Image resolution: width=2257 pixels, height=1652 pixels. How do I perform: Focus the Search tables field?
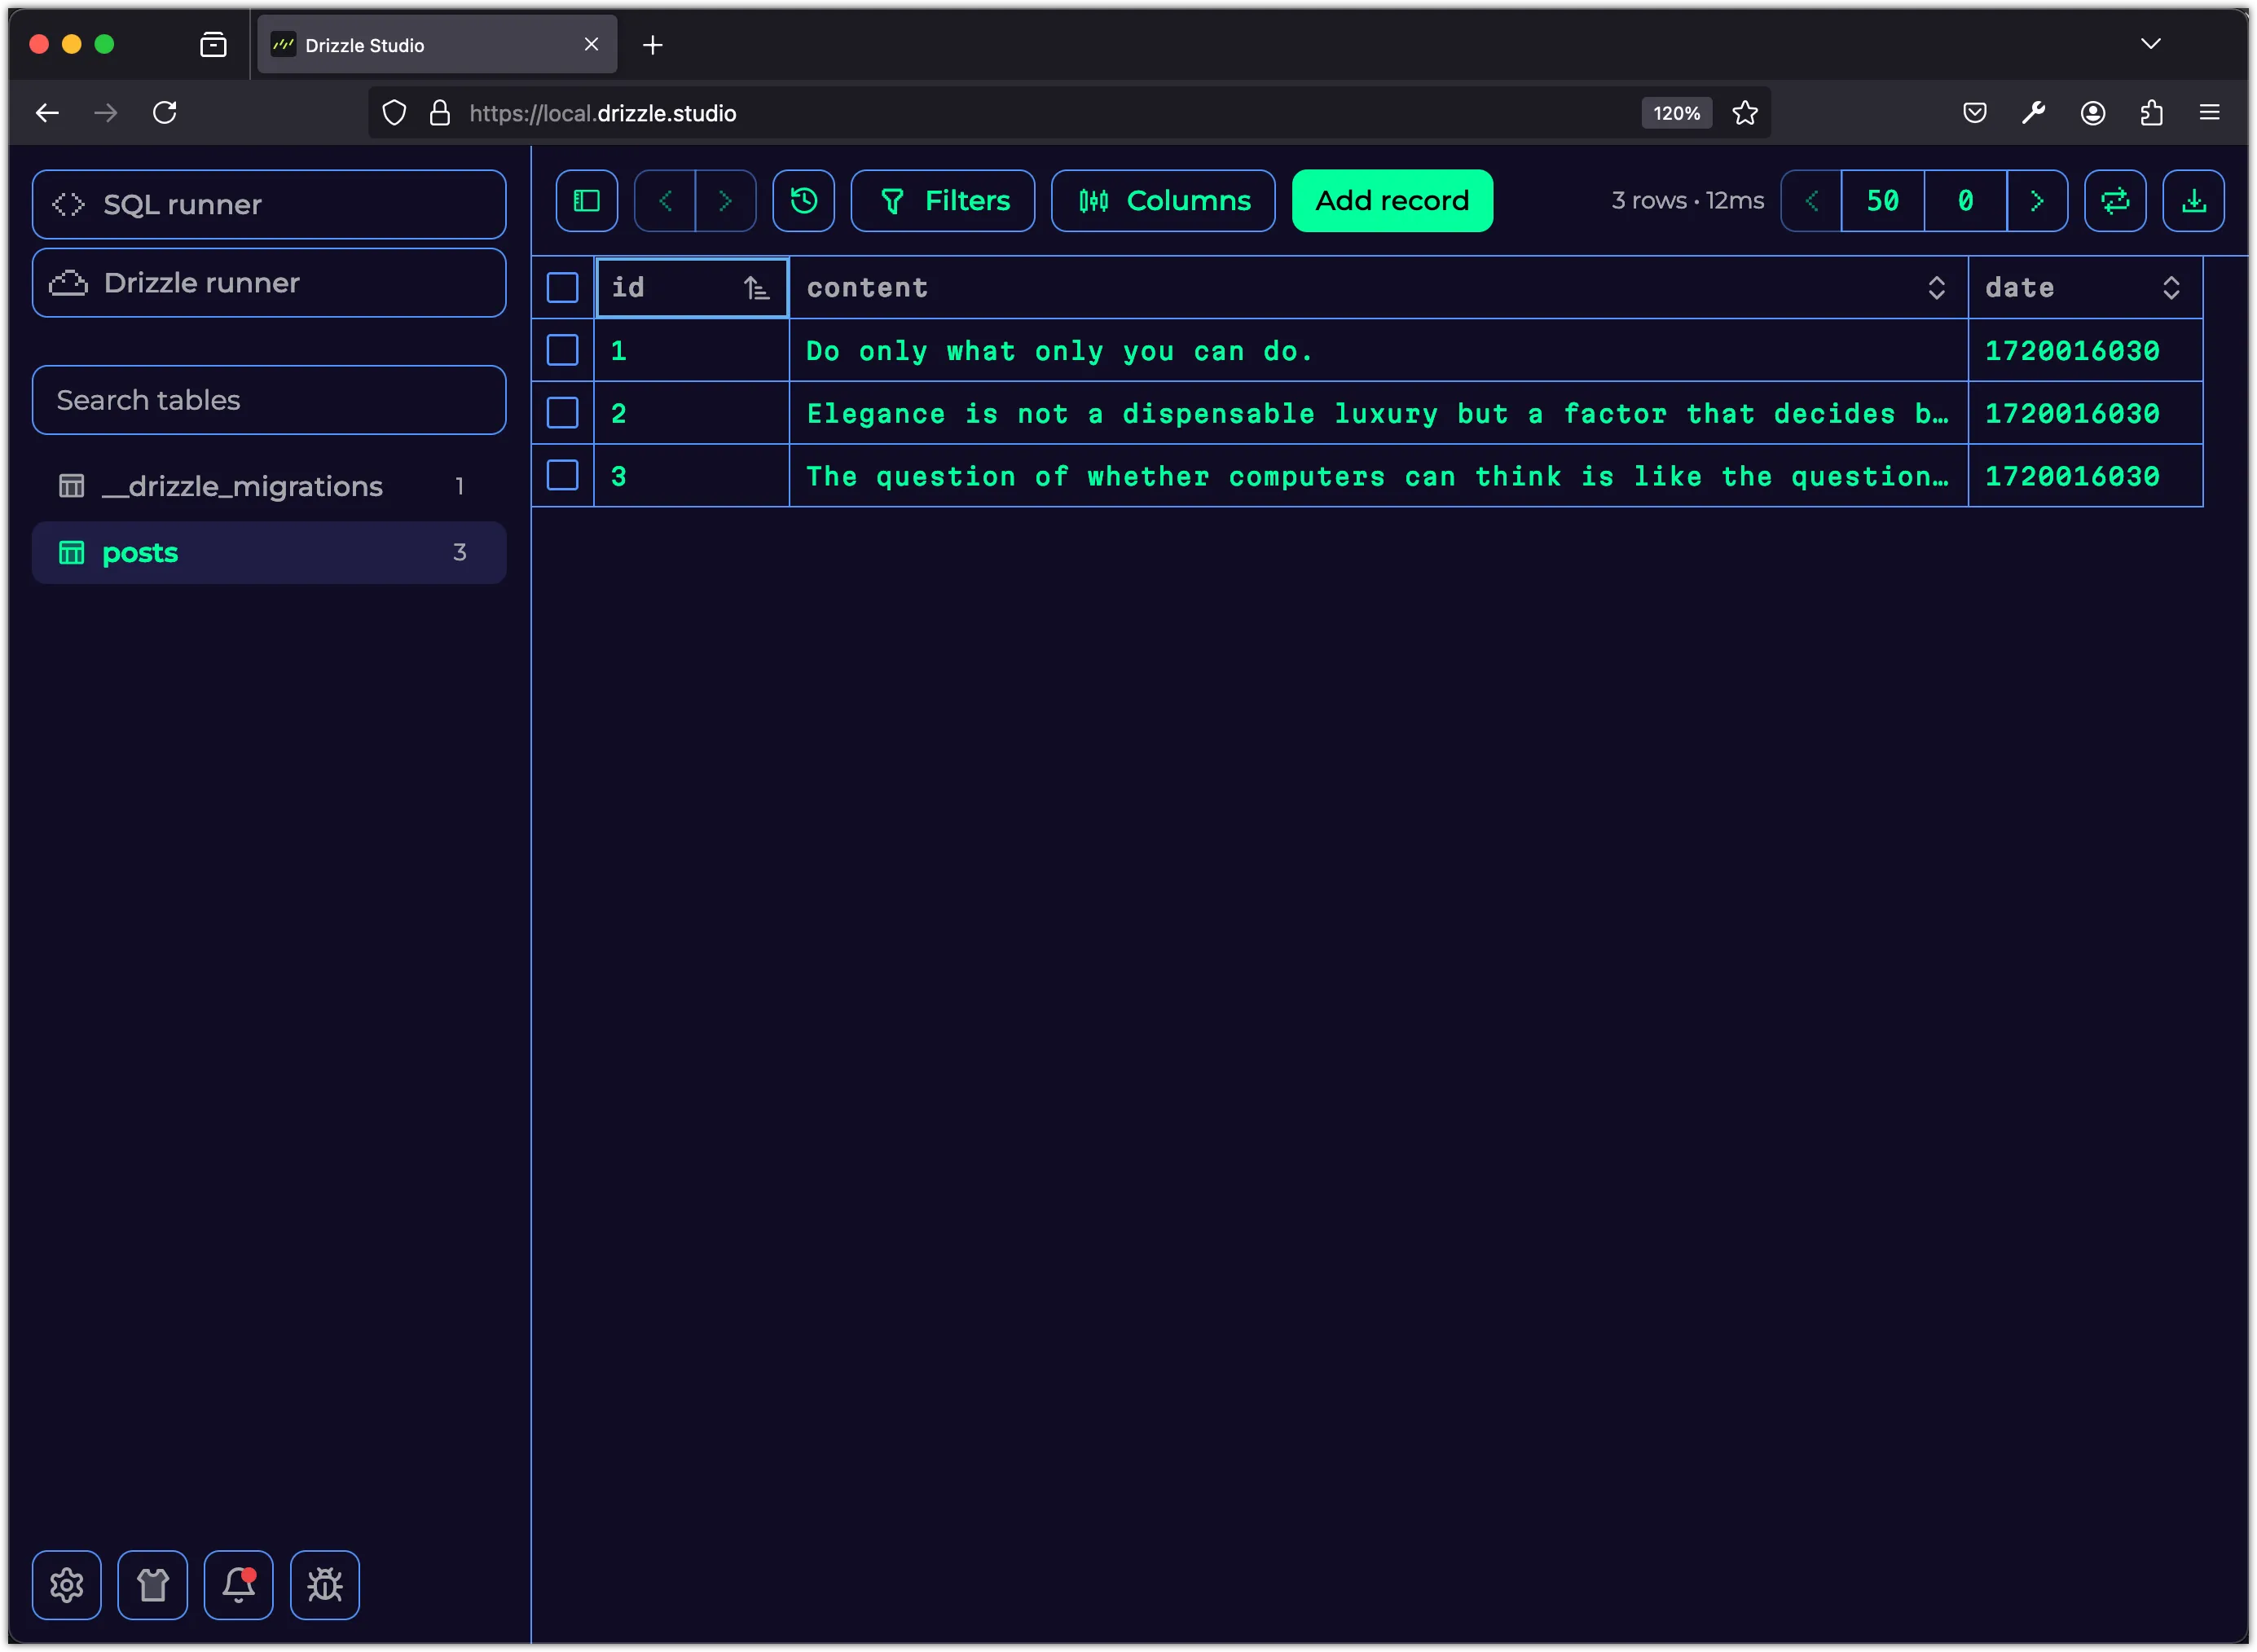tap(269, 400)
